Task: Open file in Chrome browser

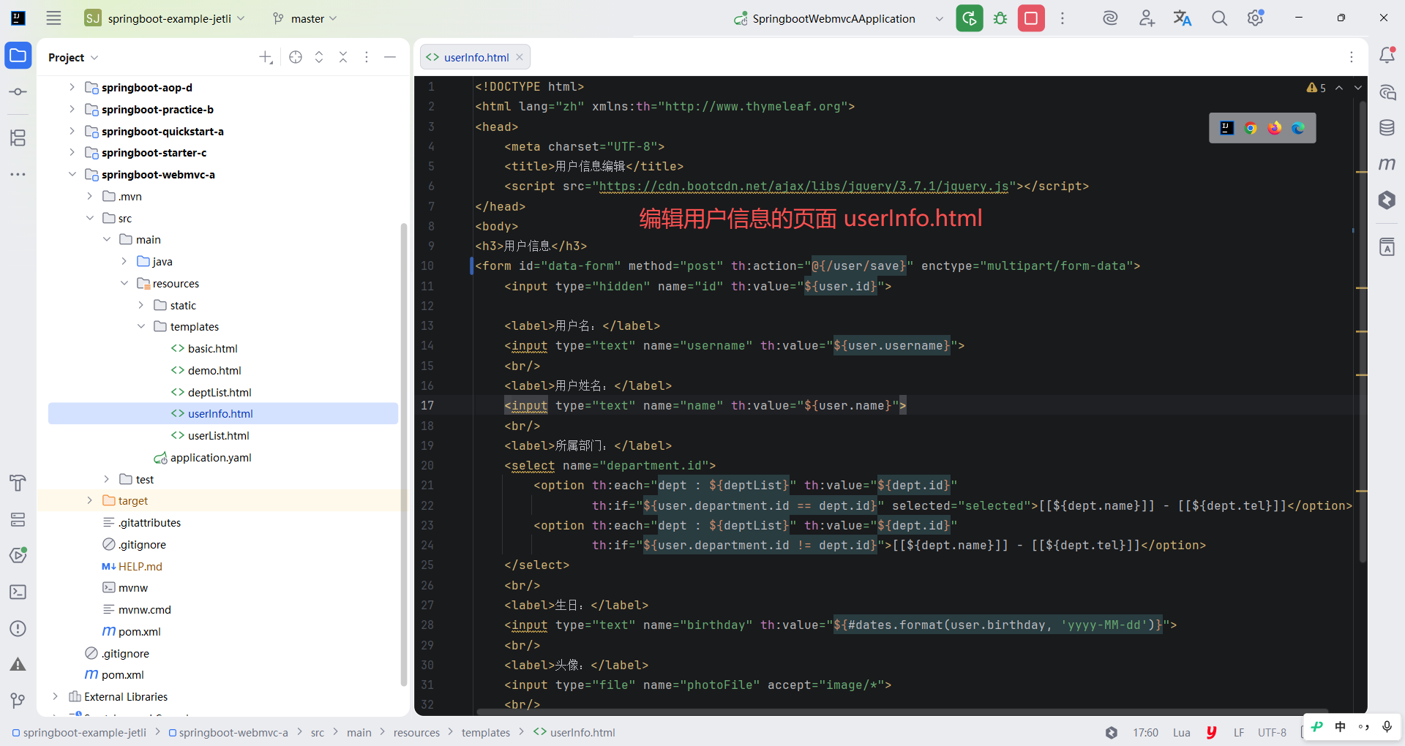Action: click(x=1251, y=128)
